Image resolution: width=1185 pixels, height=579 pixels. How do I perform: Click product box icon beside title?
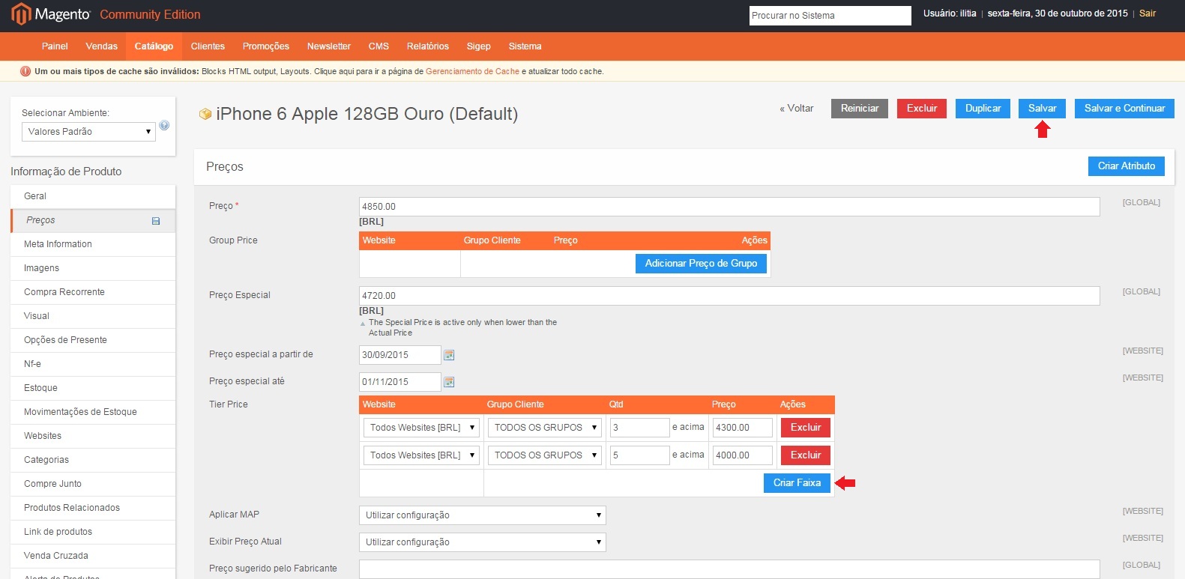(x=205, y=114)
